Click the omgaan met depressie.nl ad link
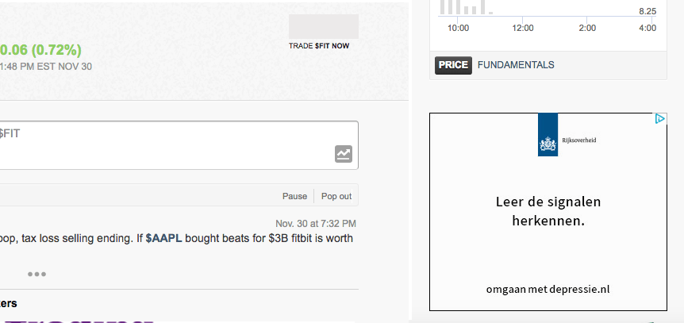Screen dimensions: 684x323 point(548,290)
